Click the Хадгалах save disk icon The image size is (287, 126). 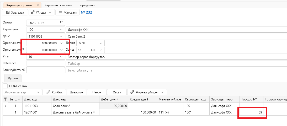[x=8, y=12]
